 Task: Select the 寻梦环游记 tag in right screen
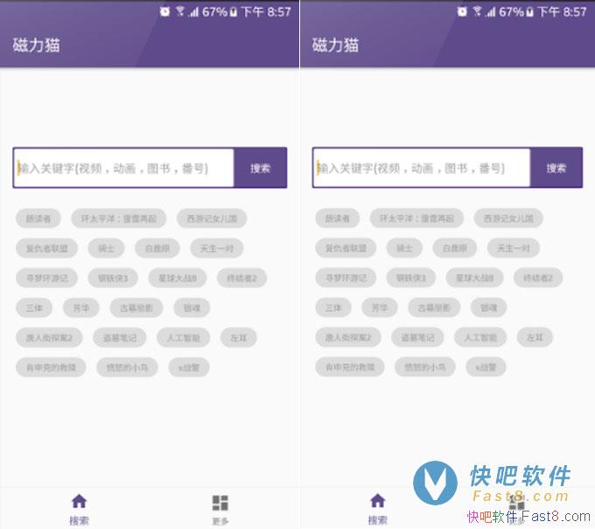[346, 278]
